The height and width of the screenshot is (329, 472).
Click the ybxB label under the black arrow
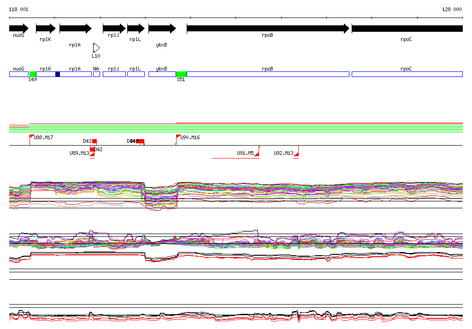point(162,45)
